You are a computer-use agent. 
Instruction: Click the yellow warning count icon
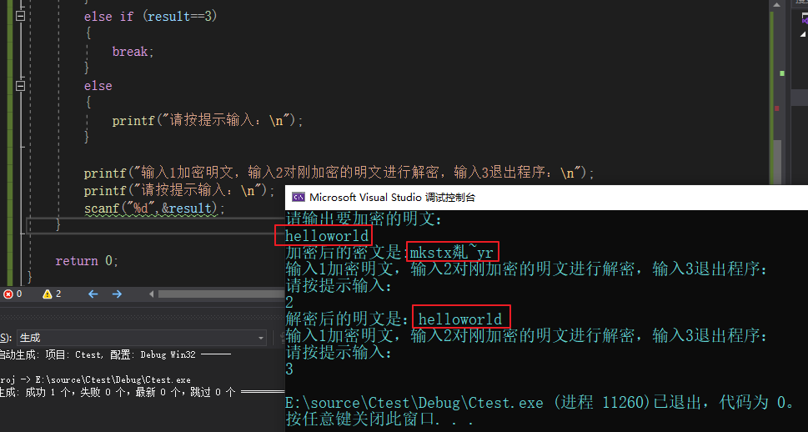(x=48, y=294)
